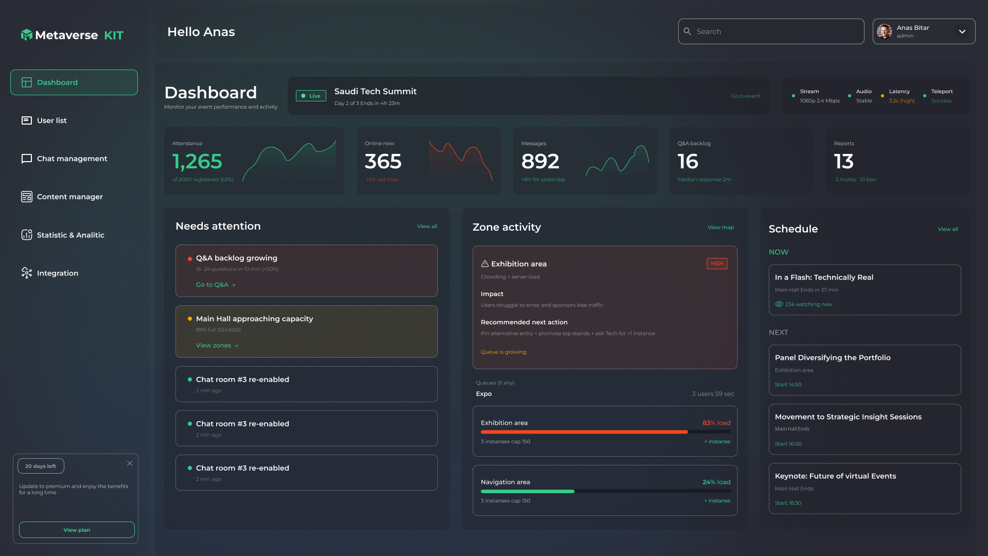
Task: Open User list via its icon
Action: [x=27, y=120]
